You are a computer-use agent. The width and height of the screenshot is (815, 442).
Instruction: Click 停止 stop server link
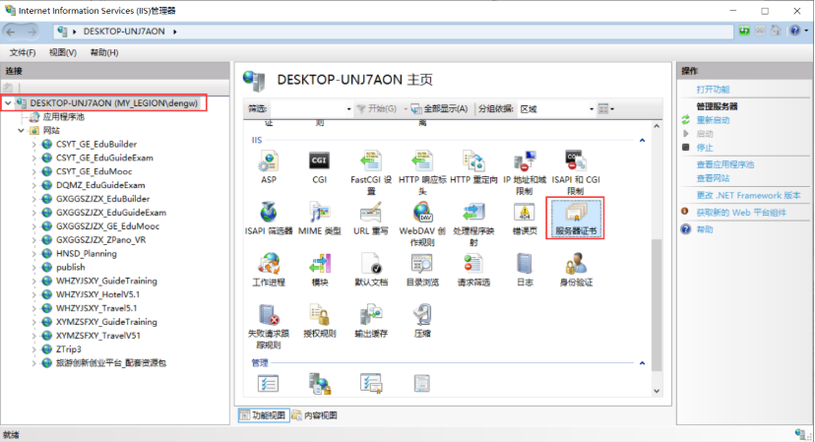tap(705, 148)
